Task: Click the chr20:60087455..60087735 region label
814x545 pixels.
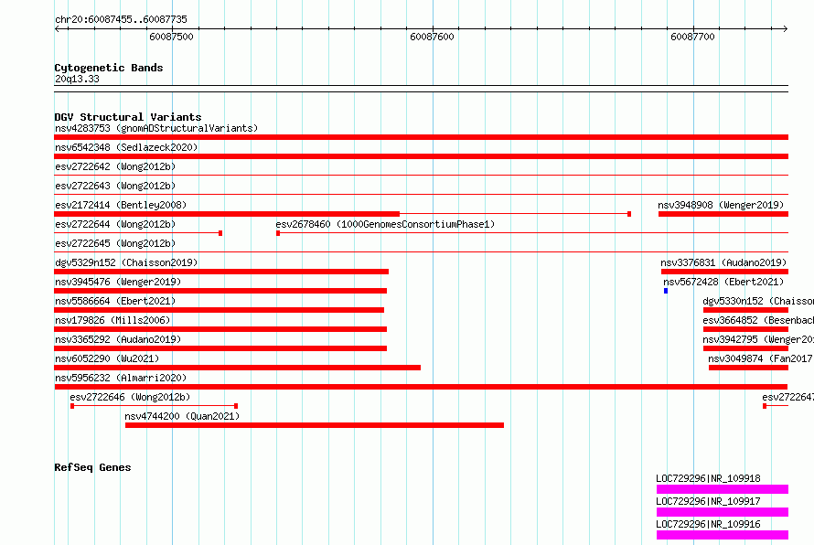Action: 121,19
